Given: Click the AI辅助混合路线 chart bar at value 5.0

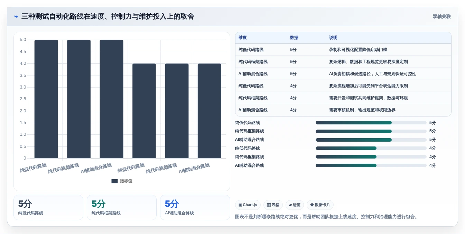Looking at the screenshot, I should point(111,99).
